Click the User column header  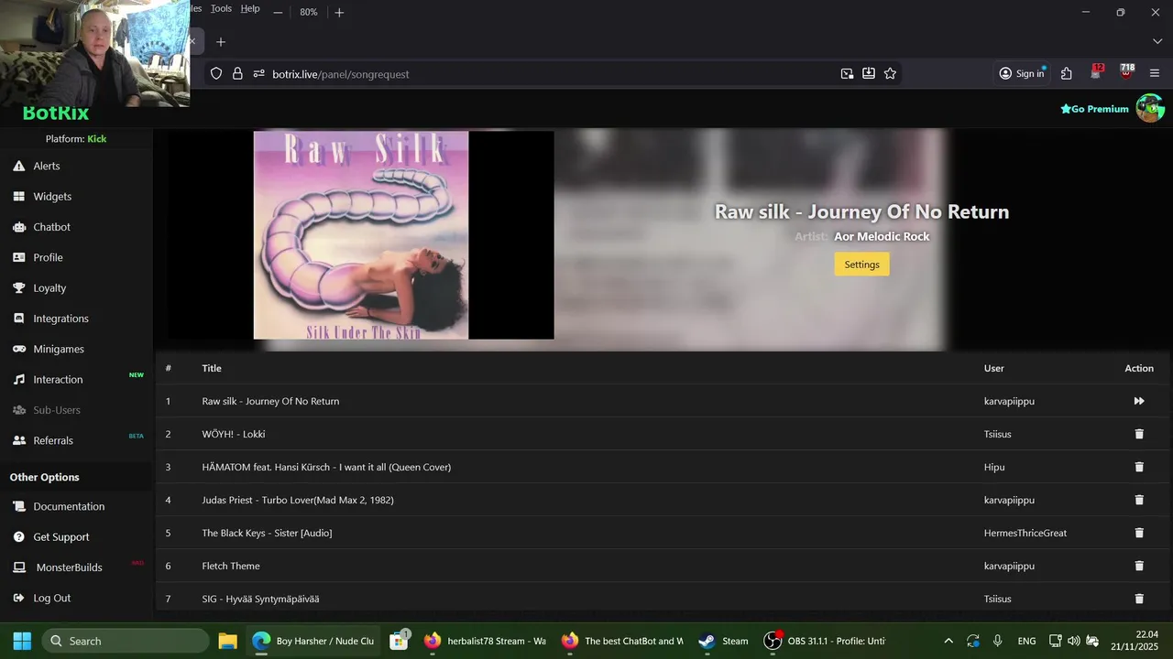994,368
